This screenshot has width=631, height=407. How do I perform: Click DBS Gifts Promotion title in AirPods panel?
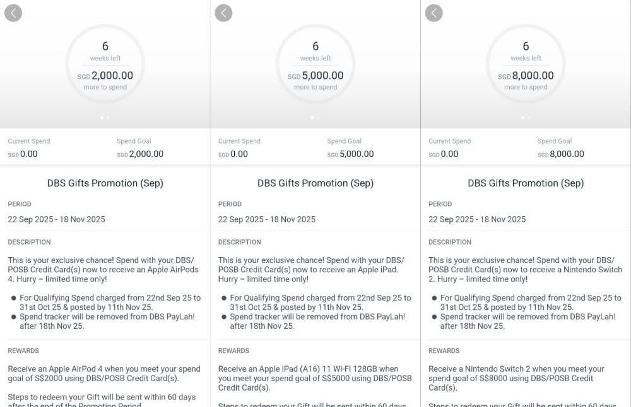pyautogui.click(x=105, y=183)
